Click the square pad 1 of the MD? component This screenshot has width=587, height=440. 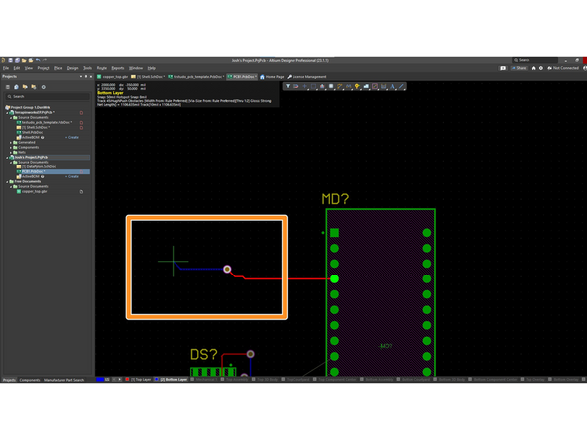coord(335,233)
